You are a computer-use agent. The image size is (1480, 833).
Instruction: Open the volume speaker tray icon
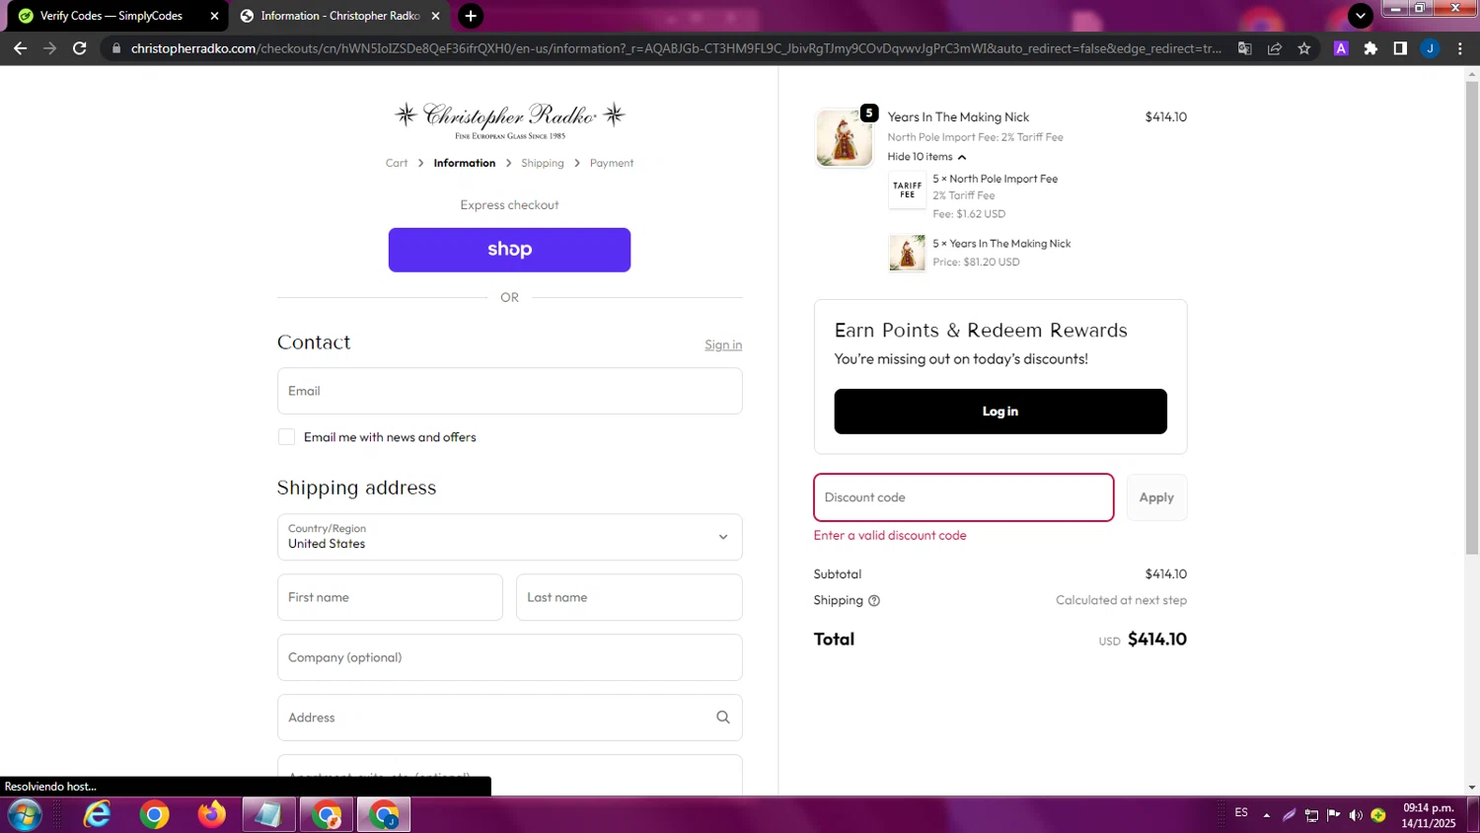1356,815
